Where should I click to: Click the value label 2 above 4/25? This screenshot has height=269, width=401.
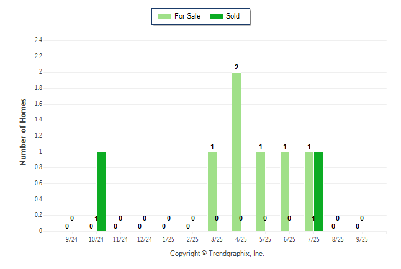tap(237, 67)
